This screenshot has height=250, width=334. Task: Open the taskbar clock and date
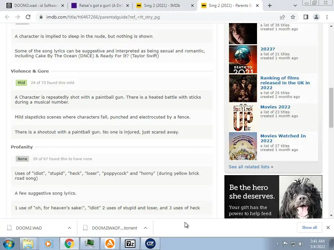[x=317, y=244]
